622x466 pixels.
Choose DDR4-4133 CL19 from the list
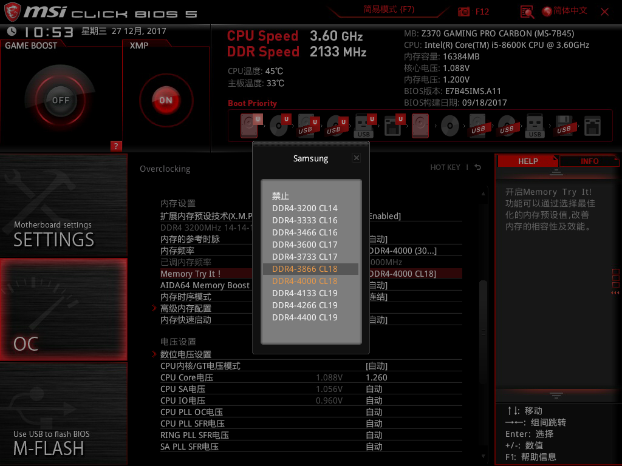pyautogui.click(x=305, y=293)
